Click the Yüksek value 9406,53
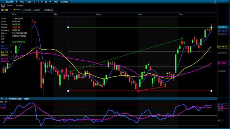The width and height of the screenshot is (230, 129). [x=16, y=24]
